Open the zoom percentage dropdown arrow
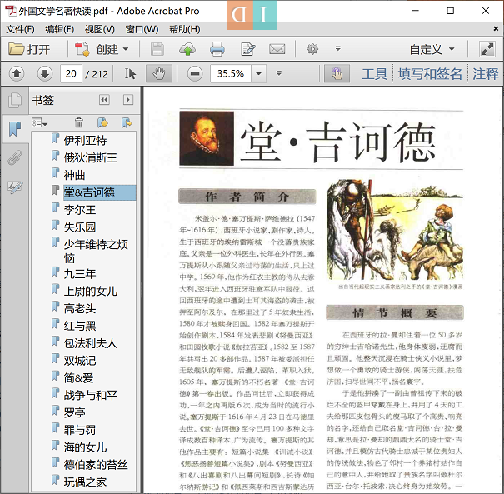This screenshot has width=504, height=494. (x=259, y=73)
